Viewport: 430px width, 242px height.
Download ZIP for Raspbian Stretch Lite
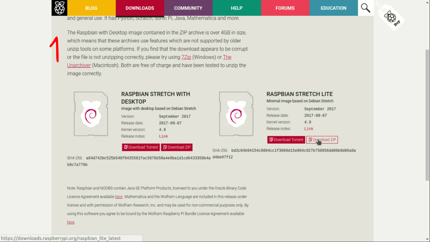click(x=322, y=140)
